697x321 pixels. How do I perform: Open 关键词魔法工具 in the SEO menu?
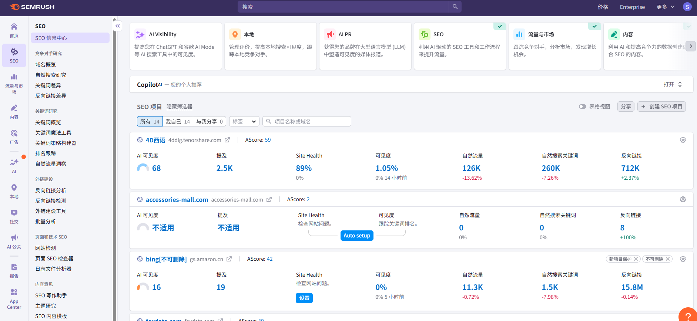53,133
